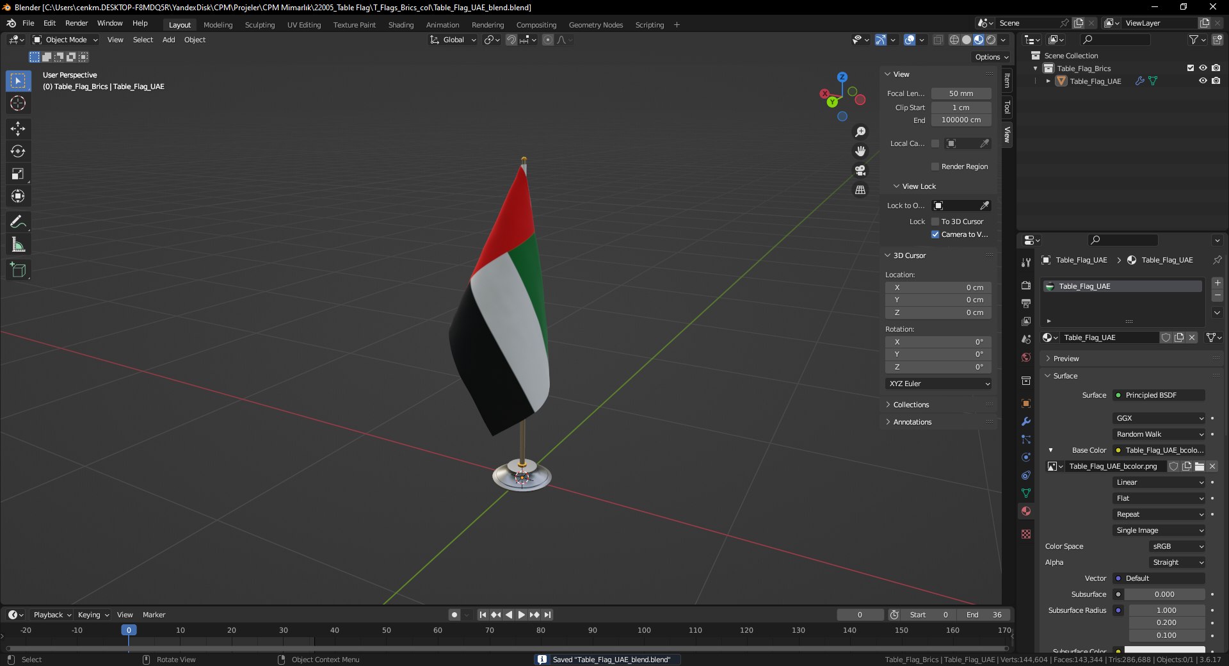Click Principled BSDF surface shader button
The image size is (1229, 666).
coord(1159,395)
